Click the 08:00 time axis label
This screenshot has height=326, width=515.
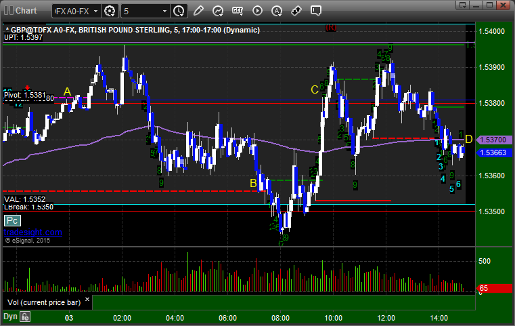coord(280,318)
